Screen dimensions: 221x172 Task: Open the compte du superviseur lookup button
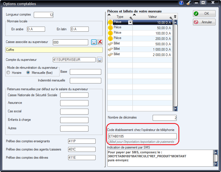point(100,60)
